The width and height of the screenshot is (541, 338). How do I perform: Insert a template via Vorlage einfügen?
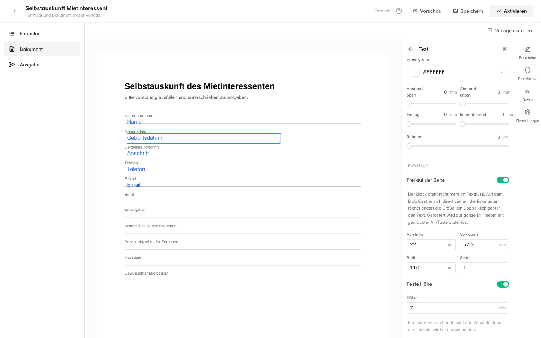click(x=509, y=31)
